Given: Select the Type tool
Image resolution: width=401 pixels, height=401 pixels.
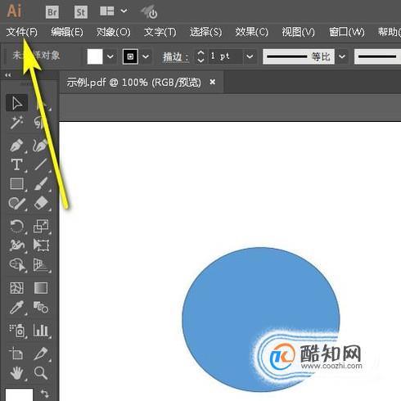Looking at the screenshot, I should point(16,164).
